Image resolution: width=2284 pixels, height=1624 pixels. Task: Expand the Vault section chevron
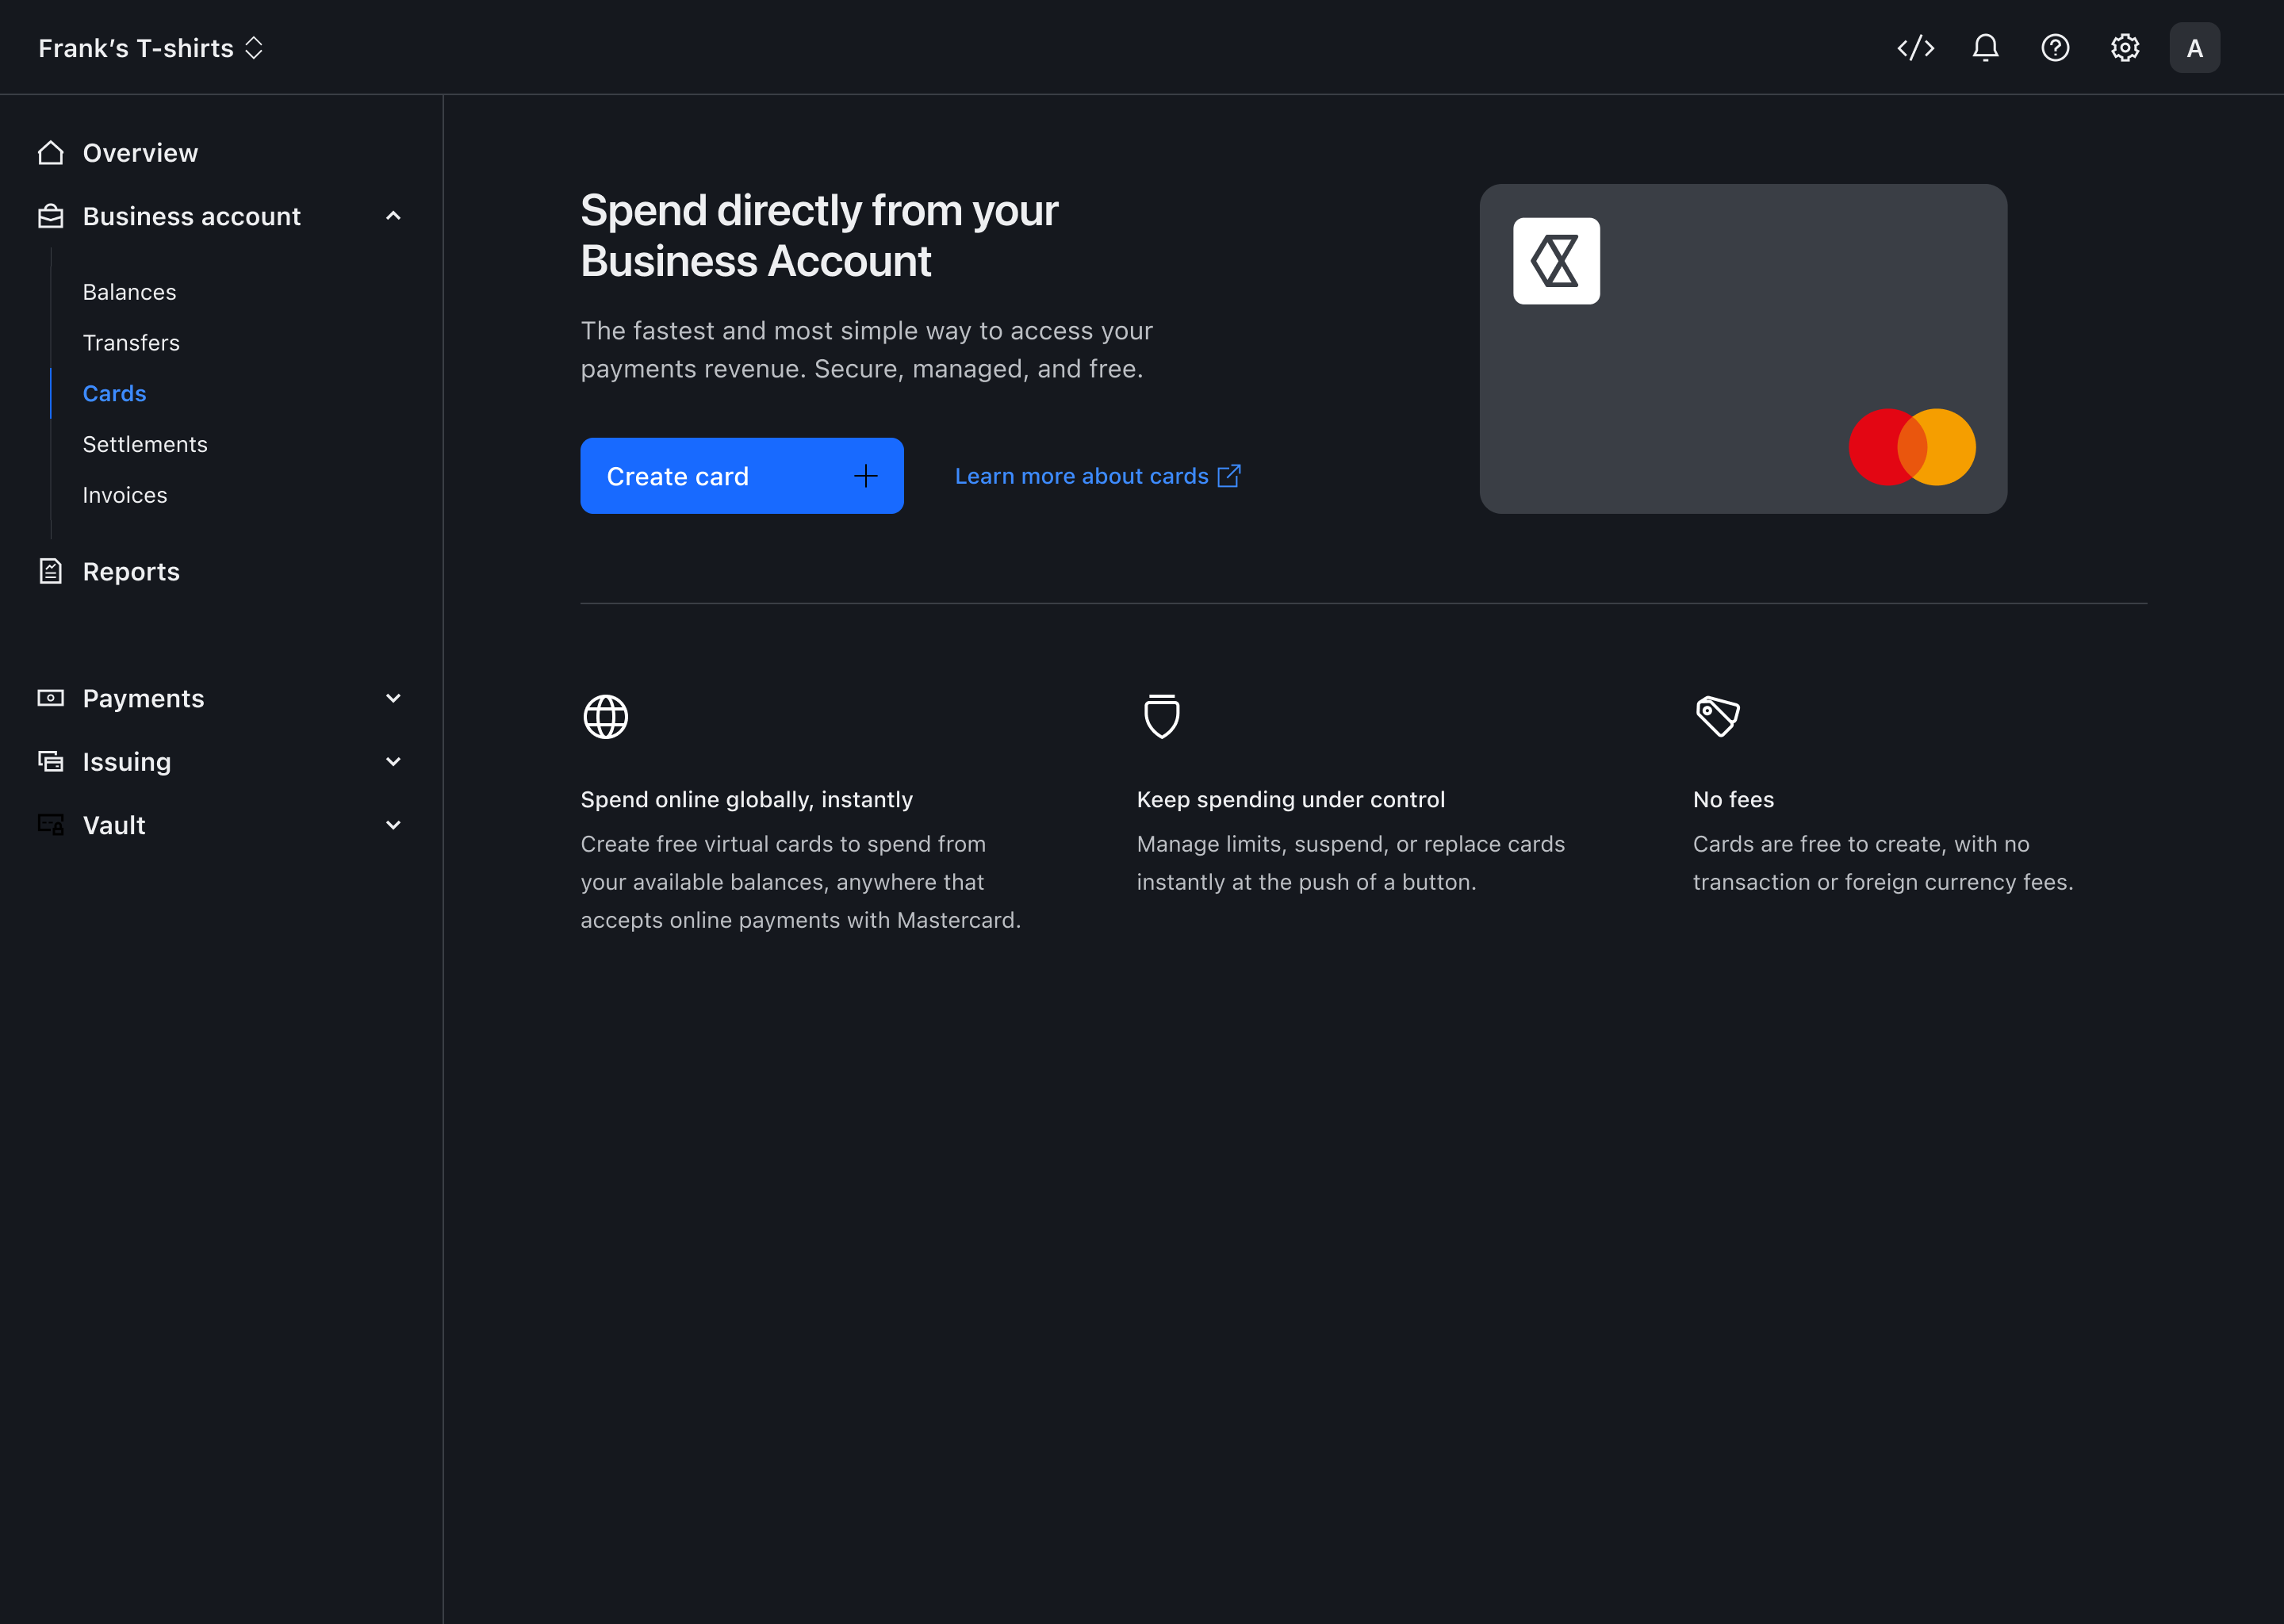(394, 825)
